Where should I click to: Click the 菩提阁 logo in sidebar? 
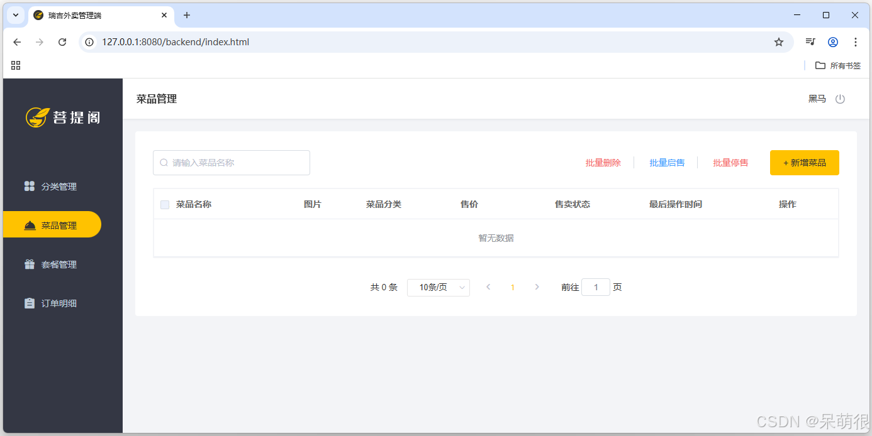[x=63, y=117]
